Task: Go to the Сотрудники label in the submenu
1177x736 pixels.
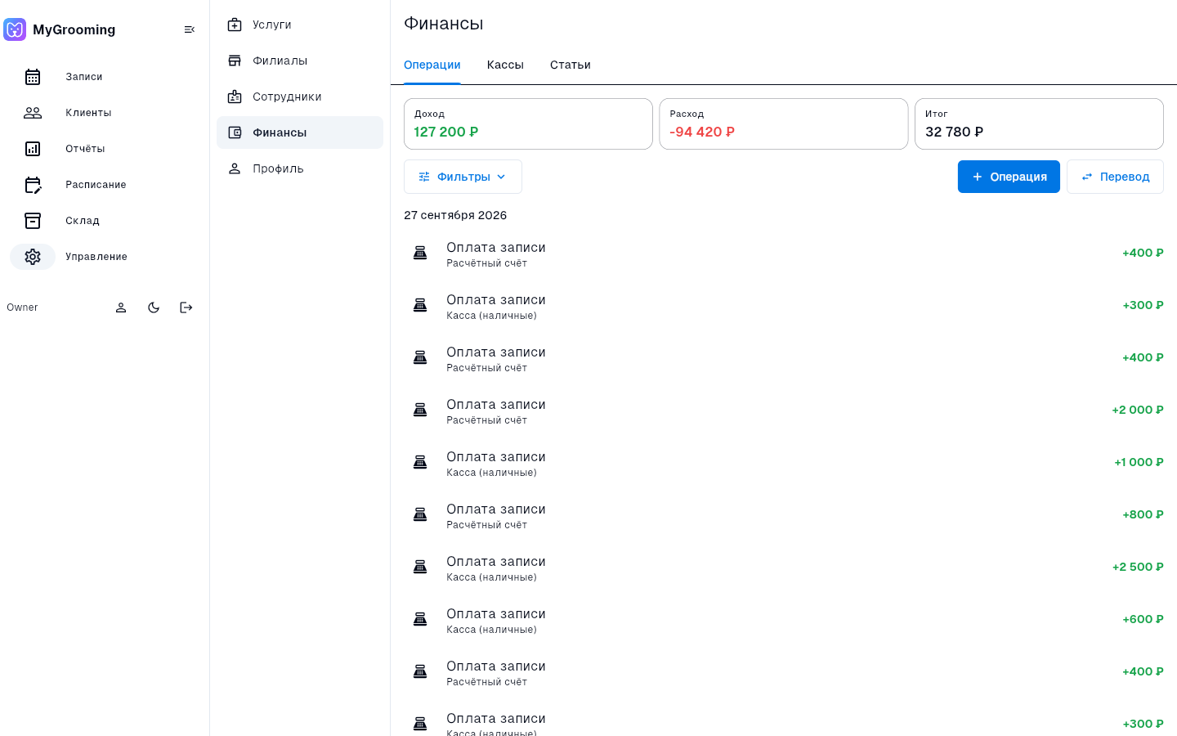Action: (287, 96)
